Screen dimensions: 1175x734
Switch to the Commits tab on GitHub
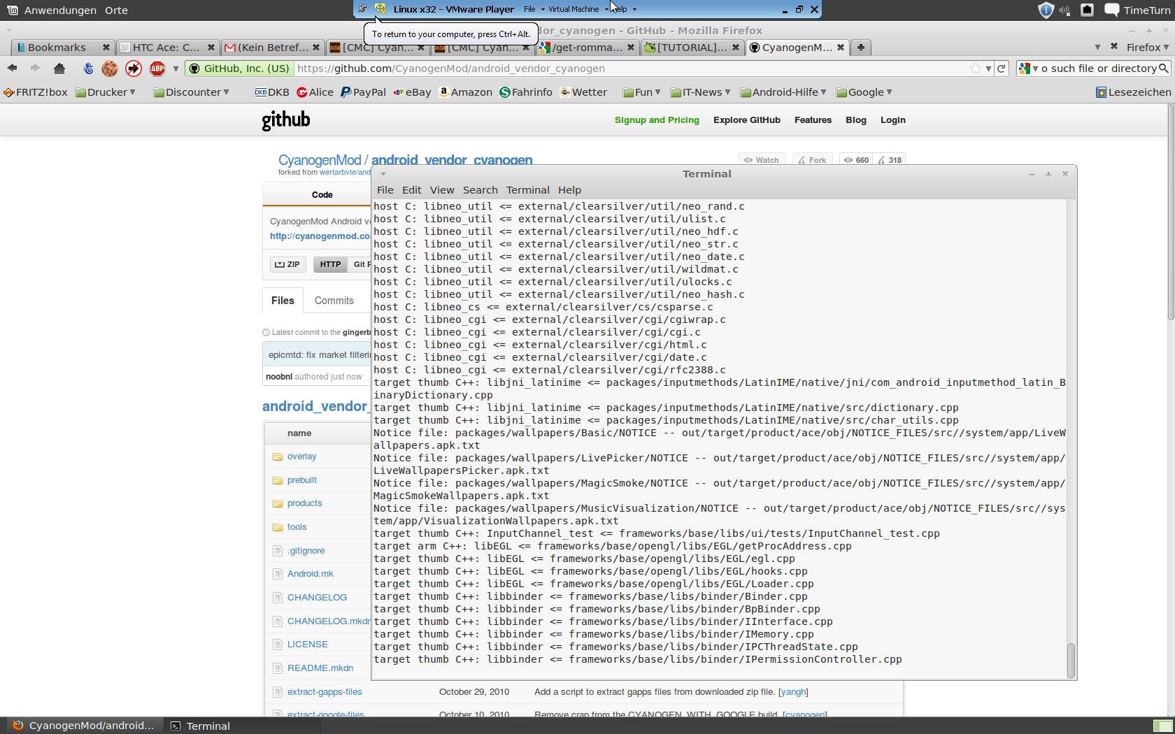[x=334, y=301]
